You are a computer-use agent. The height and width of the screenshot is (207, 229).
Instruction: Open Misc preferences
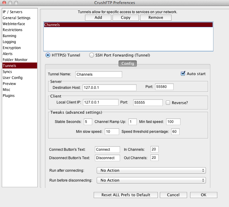click(x=19, y=90)
